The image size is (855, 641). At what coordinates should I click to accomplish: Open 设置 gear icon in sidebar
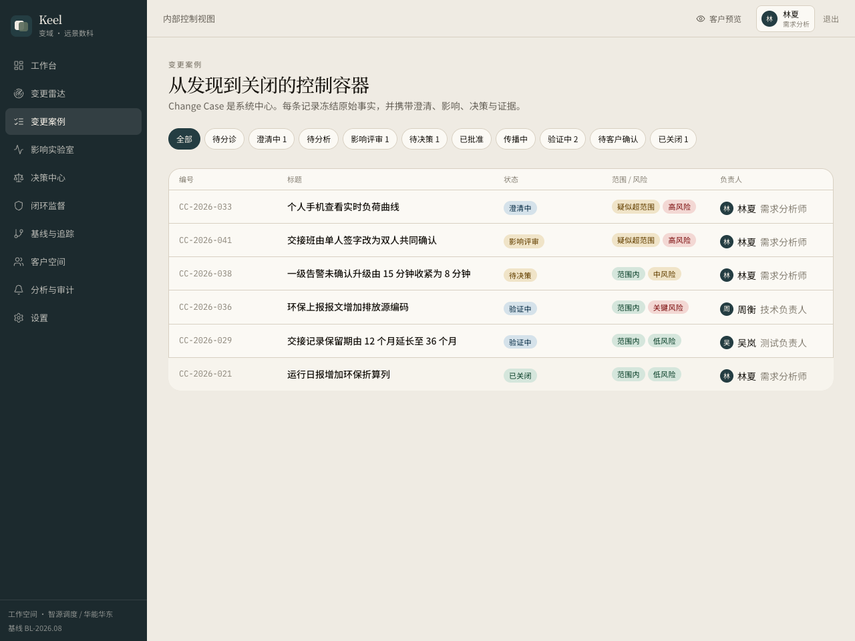(x=19, y=318)
